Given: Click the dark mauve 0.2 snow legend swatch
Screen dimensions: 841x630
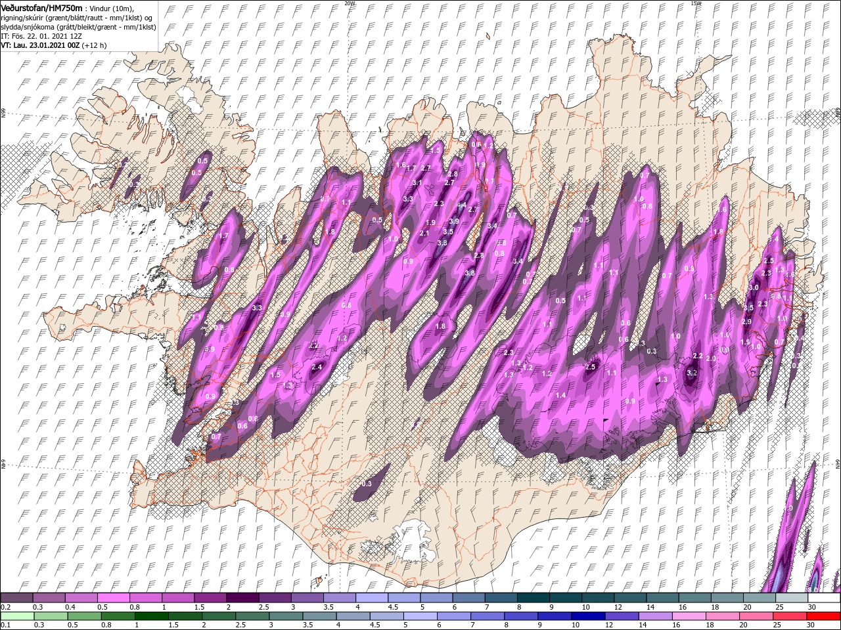Looking at the screenshot, I should click(x=16, y=598).
